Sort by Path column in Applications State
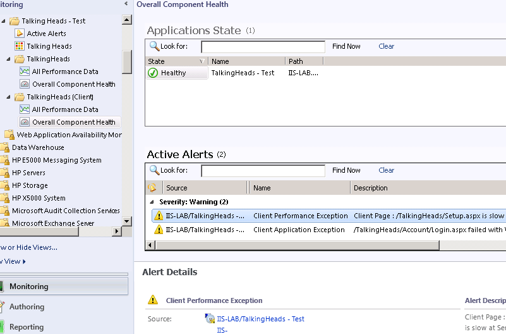 (x=304, y=61)
